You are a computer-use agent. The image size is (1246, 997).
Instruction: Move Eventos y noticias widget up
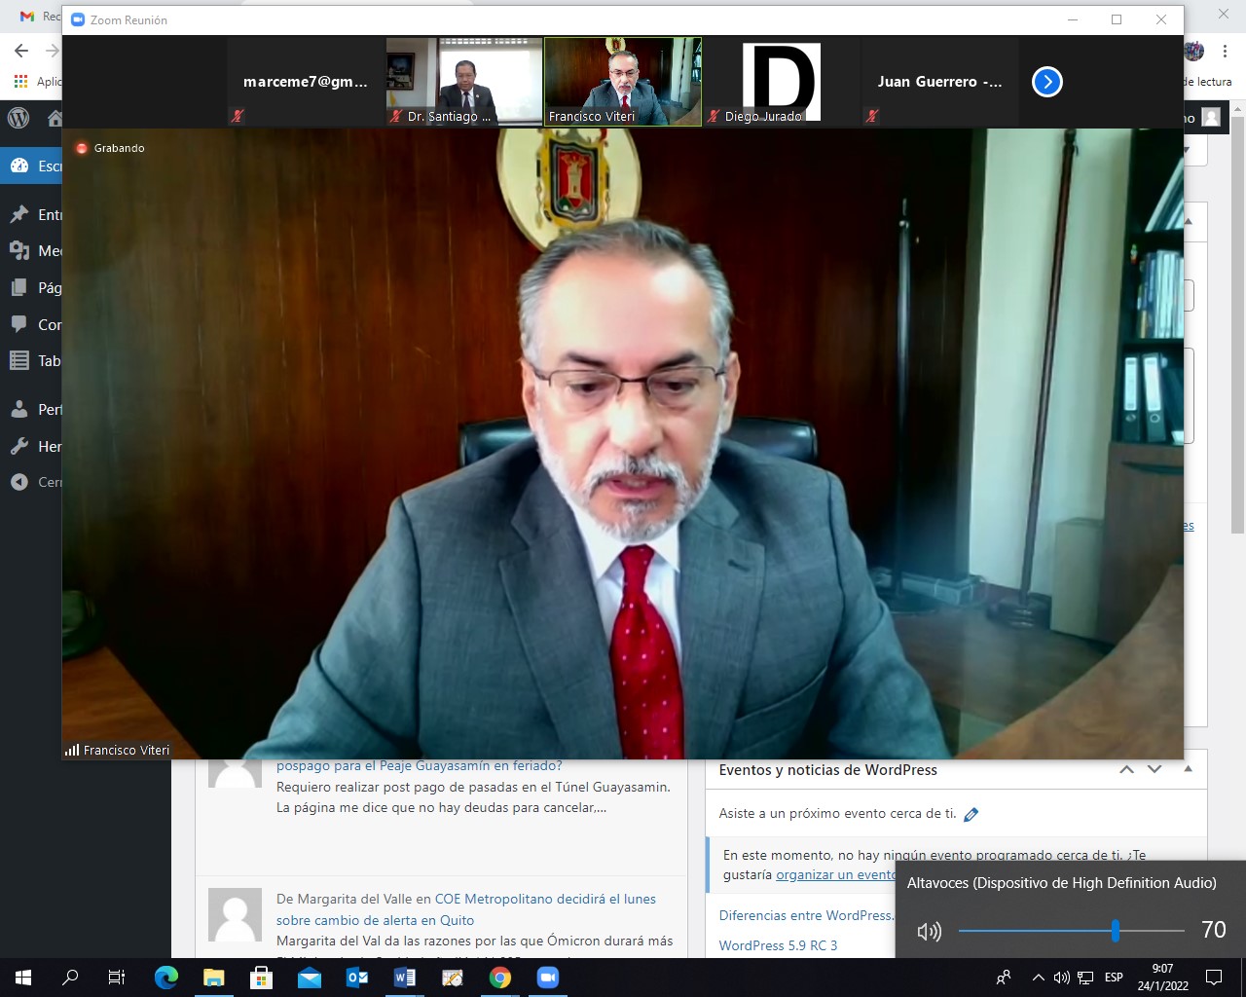(x=1126, y=769)
